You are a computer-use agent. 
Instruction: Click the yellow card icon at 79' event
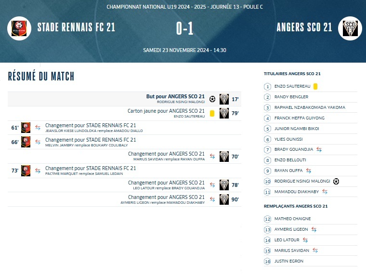[x=212, y=113]
